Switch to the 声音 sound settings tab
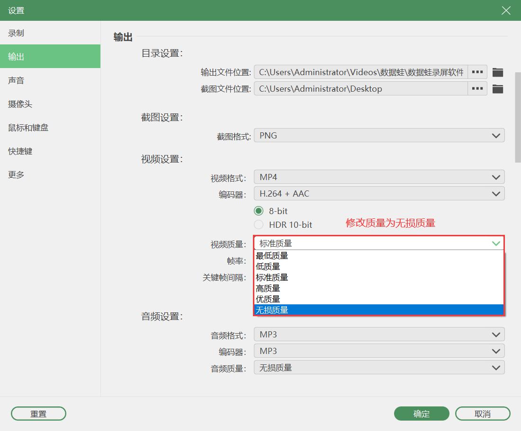 (x=16, y=80)
